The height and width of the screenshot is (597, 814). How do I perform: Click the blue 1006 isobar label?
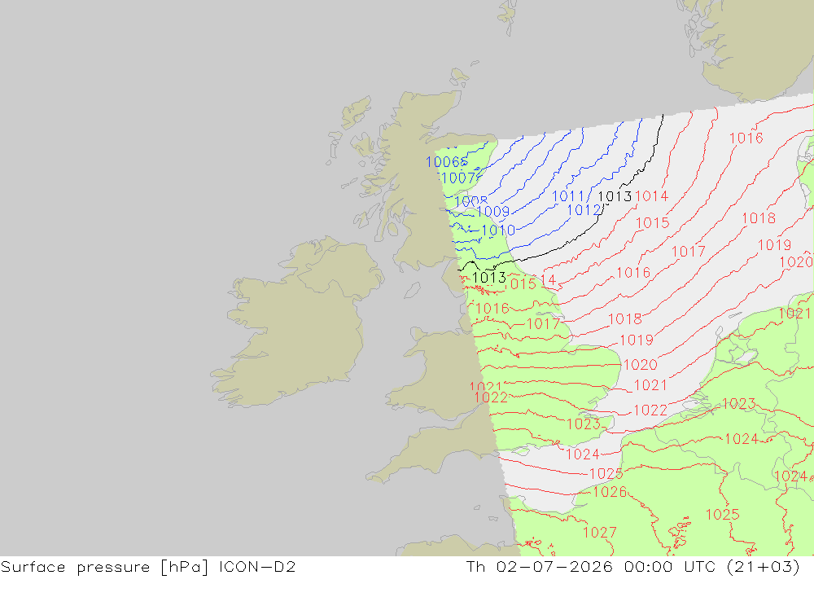tap(443, 162)
